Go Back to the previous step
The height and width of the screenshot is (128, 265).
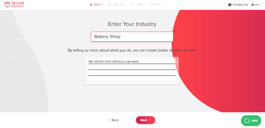(x=114, y=120)
